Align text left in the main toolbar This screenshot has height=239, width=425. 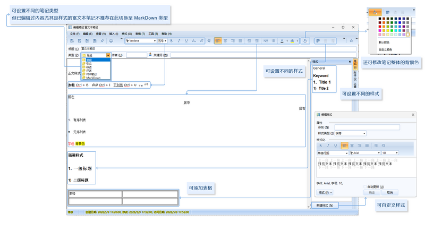[218, 41]
